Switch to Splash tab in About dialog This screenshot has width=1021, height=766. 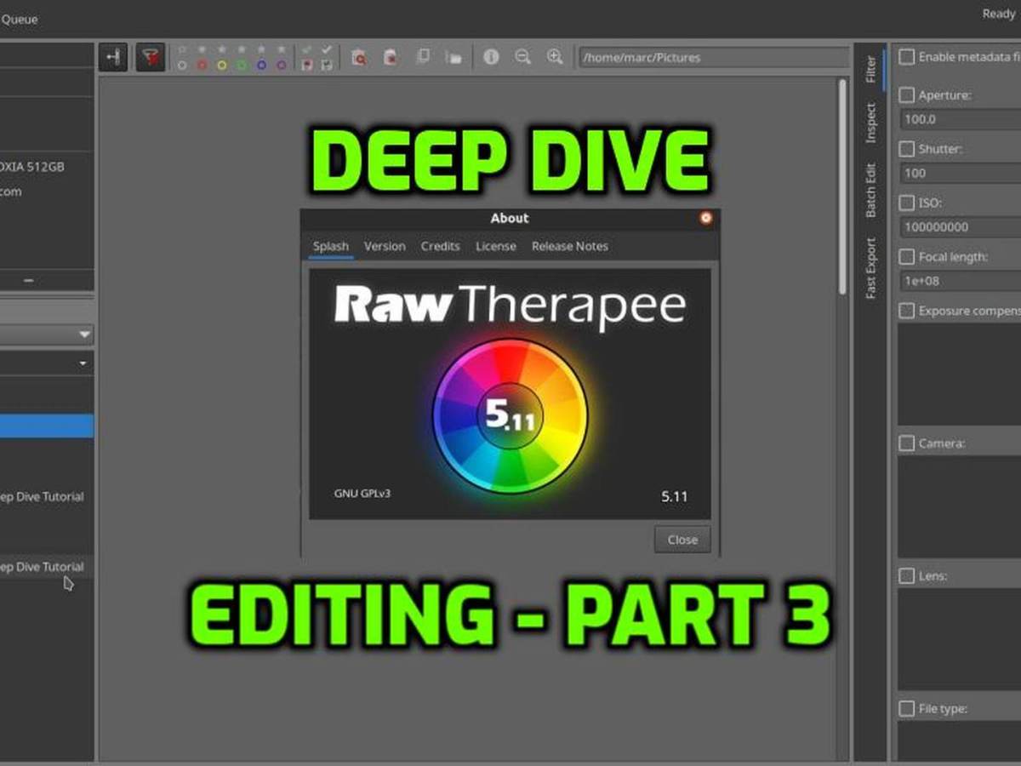331,246
